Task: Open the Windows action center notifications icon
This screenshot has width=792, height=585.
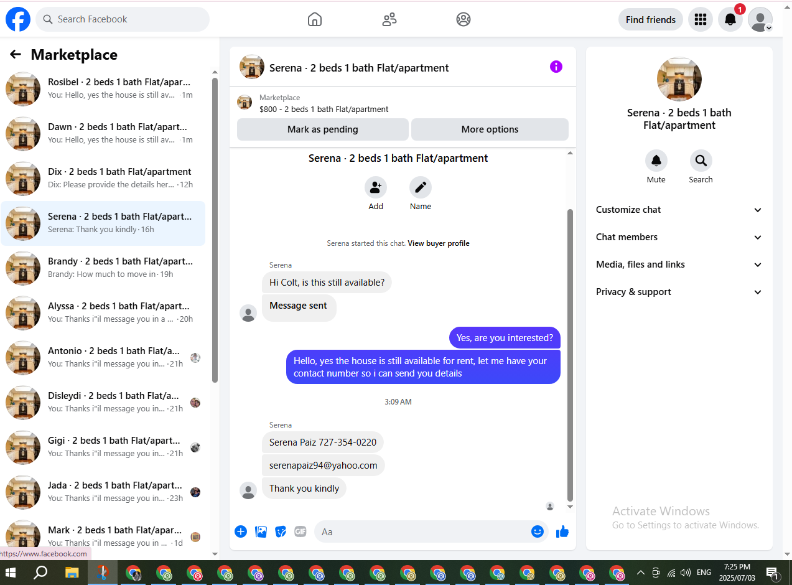Action: pyautogui.click(x=773, y=573)
